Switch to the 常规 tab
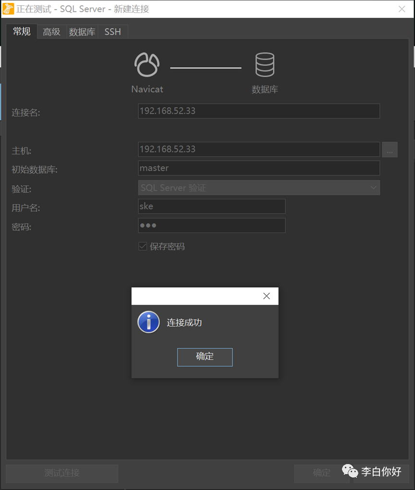415x490 pixels. [x=22, y=32]
